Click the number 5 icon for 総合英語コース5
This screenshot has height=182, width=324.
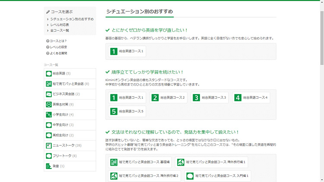click(114, 111)
